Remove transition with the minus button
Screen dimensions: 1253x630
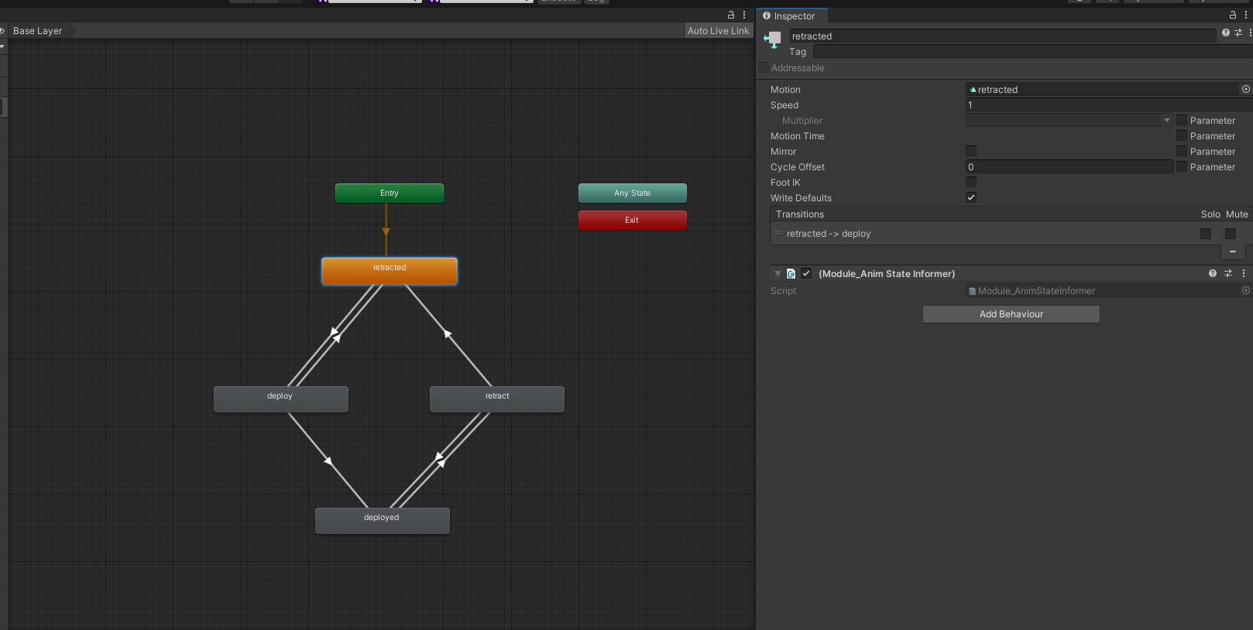1232,252
